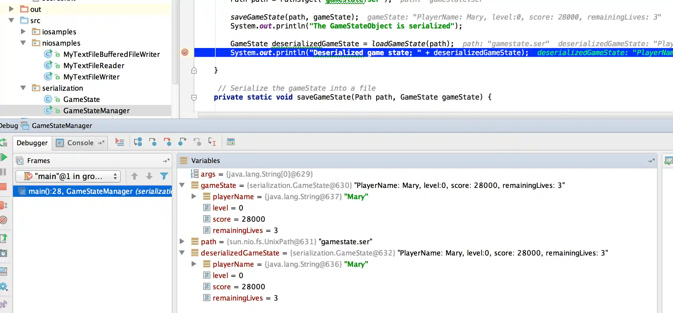This screenshot has height=313, width=673.
Task: Click the previous frame up arrow
Action: point(134,176)
